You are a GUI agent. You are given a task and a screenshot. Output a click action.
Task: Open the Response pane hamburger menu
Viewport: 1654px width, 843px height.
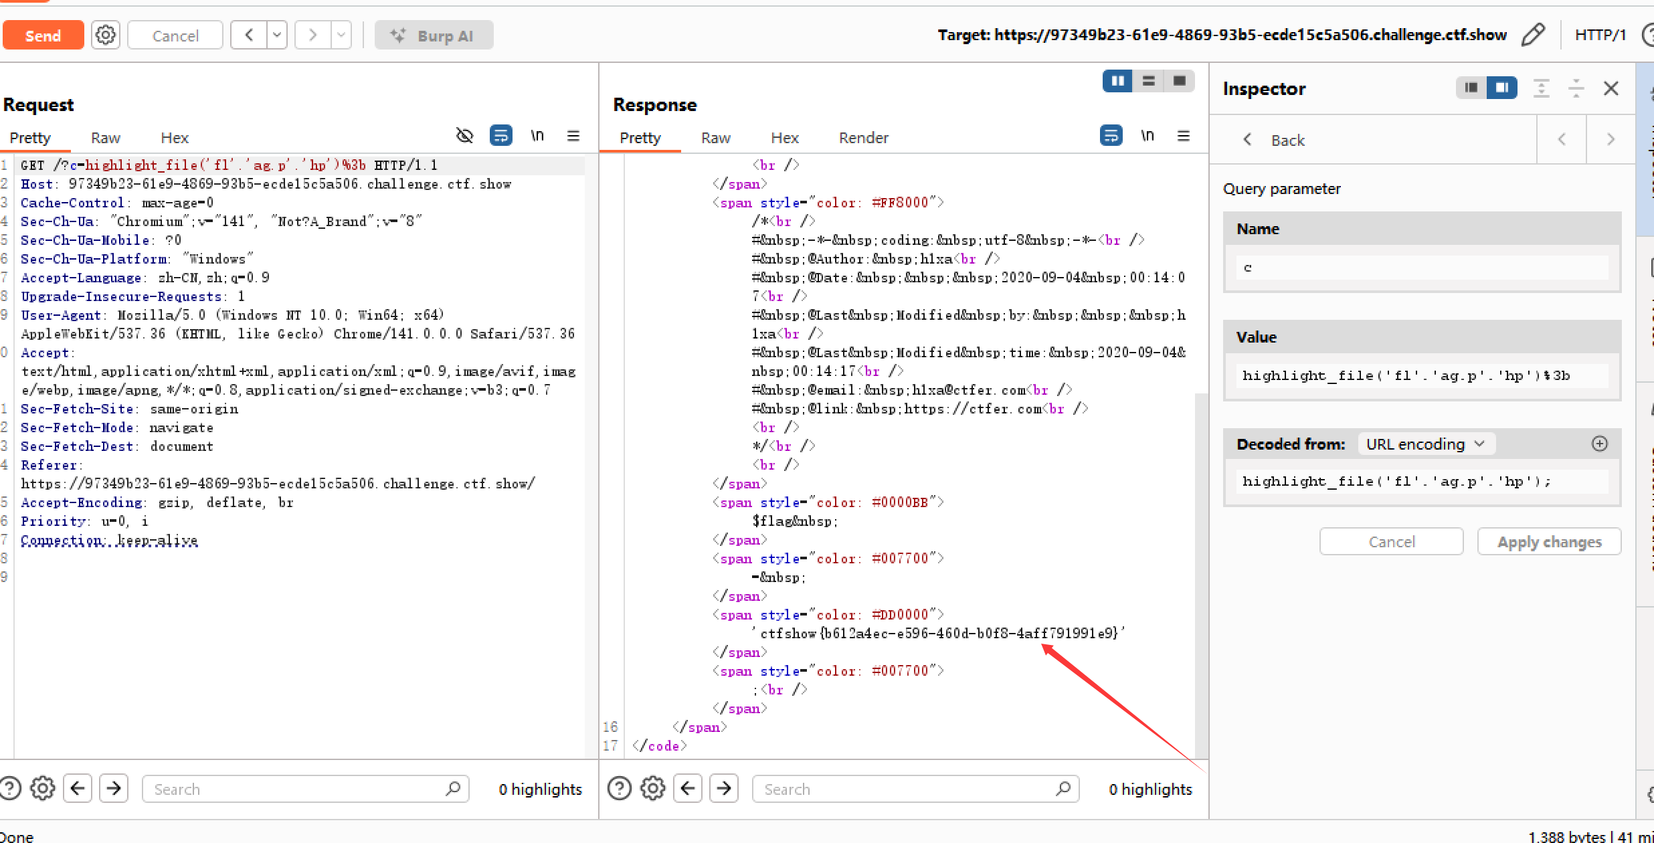coord(1183,136)
